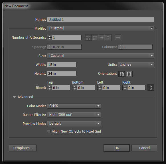This screenshot has width=166, height=164.
Task: Click the right-to-left layout arrow icon
Action: tap(118, 38)
